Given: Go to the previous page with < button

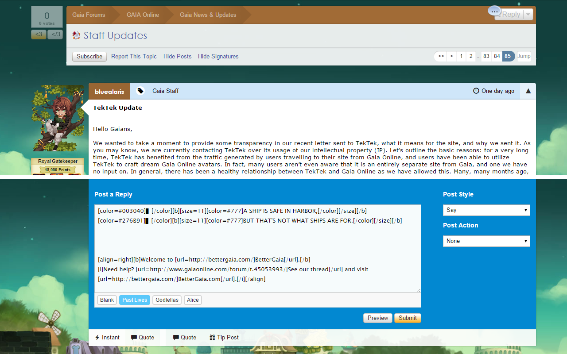Looking at the screenshot, I should [x=451, y=56].
